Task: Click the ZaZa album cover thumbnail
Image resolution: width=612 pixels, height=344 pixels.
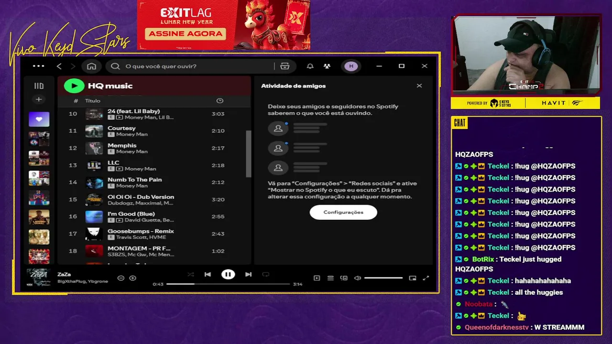Action: pyautogui.click(x=39, y=278)
